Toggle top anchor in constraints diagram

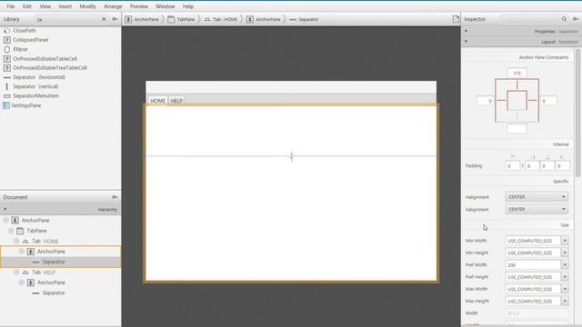(x=517, y=84)
